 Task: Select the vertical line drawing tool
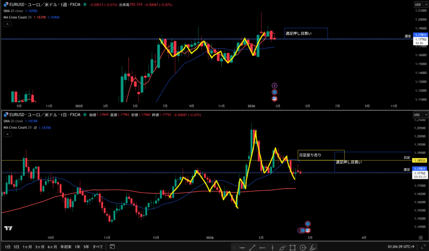(273, 247)
